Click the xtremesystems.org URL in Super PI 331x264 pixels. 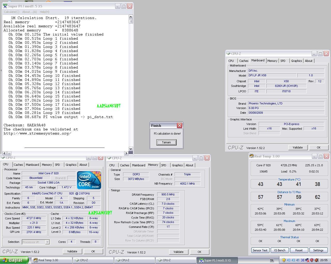[x=37, y=134]
